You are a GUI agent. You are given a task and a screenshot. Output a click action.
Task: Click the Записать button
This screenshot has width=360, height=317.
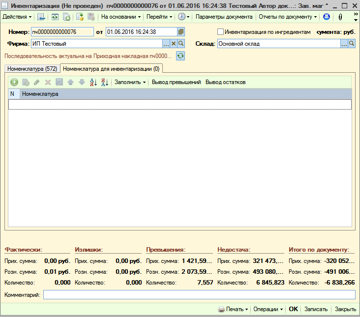pos(316,309)
